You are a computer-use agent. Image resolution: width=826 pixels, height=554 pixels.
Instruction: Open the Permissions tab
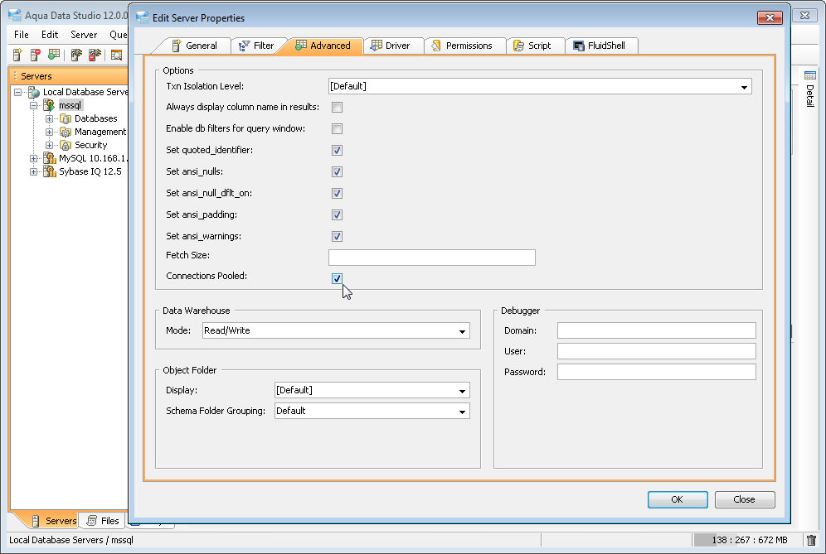463,46
